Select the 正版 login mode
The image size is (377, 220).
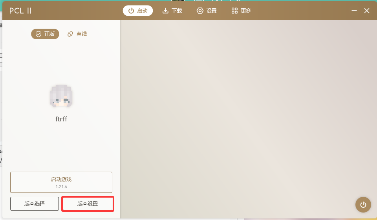tap(45, 34)
